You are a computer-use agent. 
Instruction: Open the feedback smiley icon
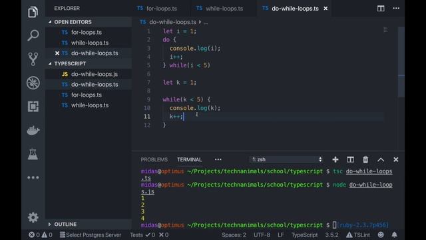coord(381,235)
